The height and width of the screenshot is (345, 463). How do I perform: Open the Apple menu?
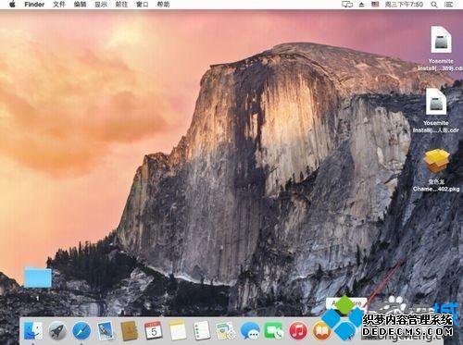coord(12,5)
